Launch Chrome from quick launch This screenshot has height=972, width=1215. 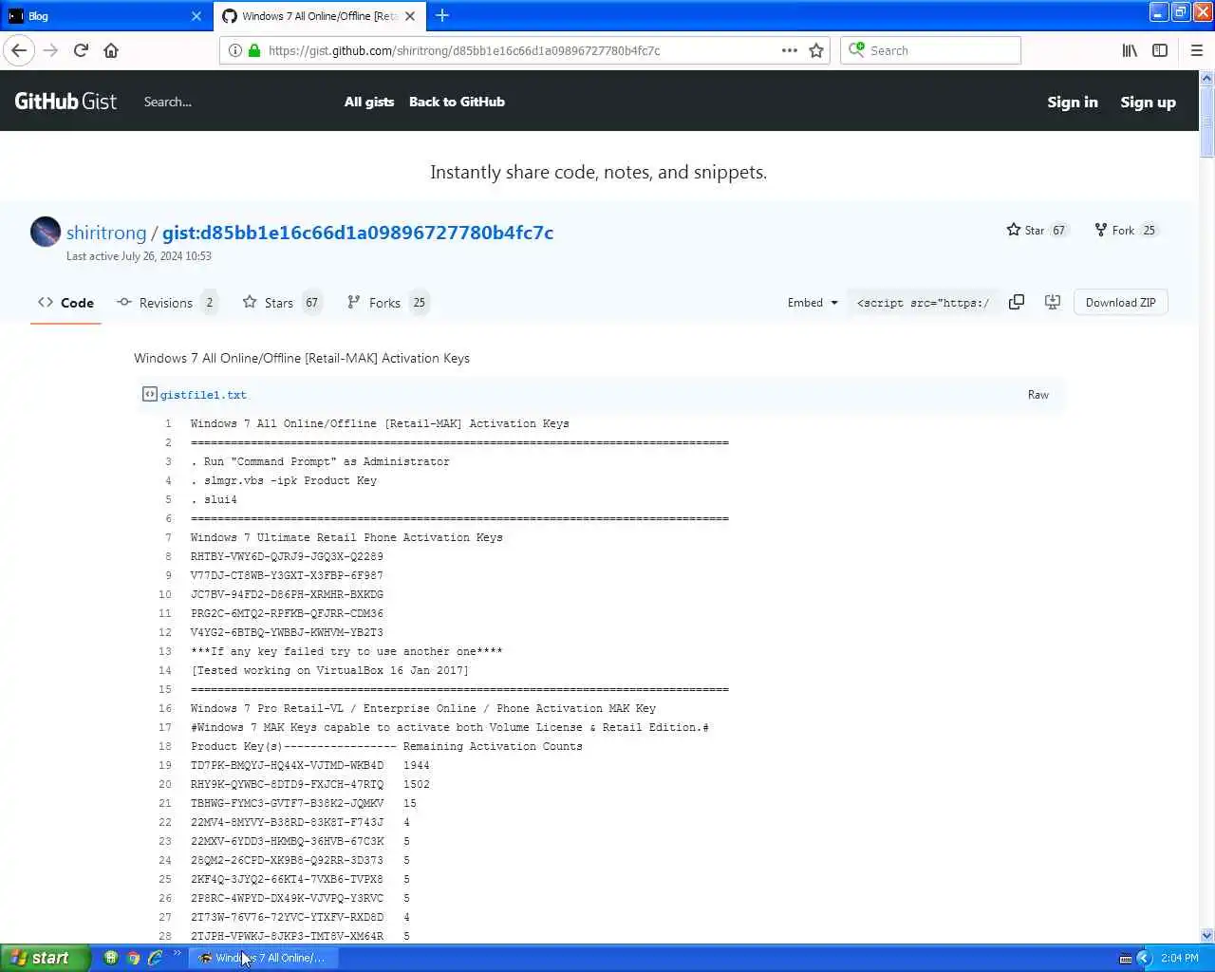point(134,958)
